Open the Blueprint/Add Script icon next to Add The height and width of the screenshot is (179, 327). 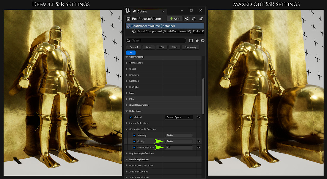tap(187, 19)
